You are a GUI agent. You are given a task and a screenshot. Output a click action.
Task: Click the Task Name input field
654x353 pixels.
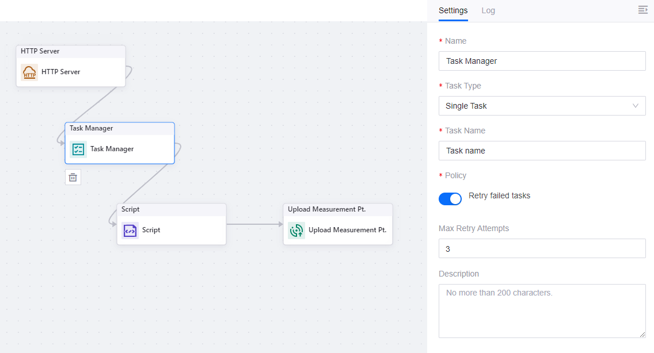[541, 151]
